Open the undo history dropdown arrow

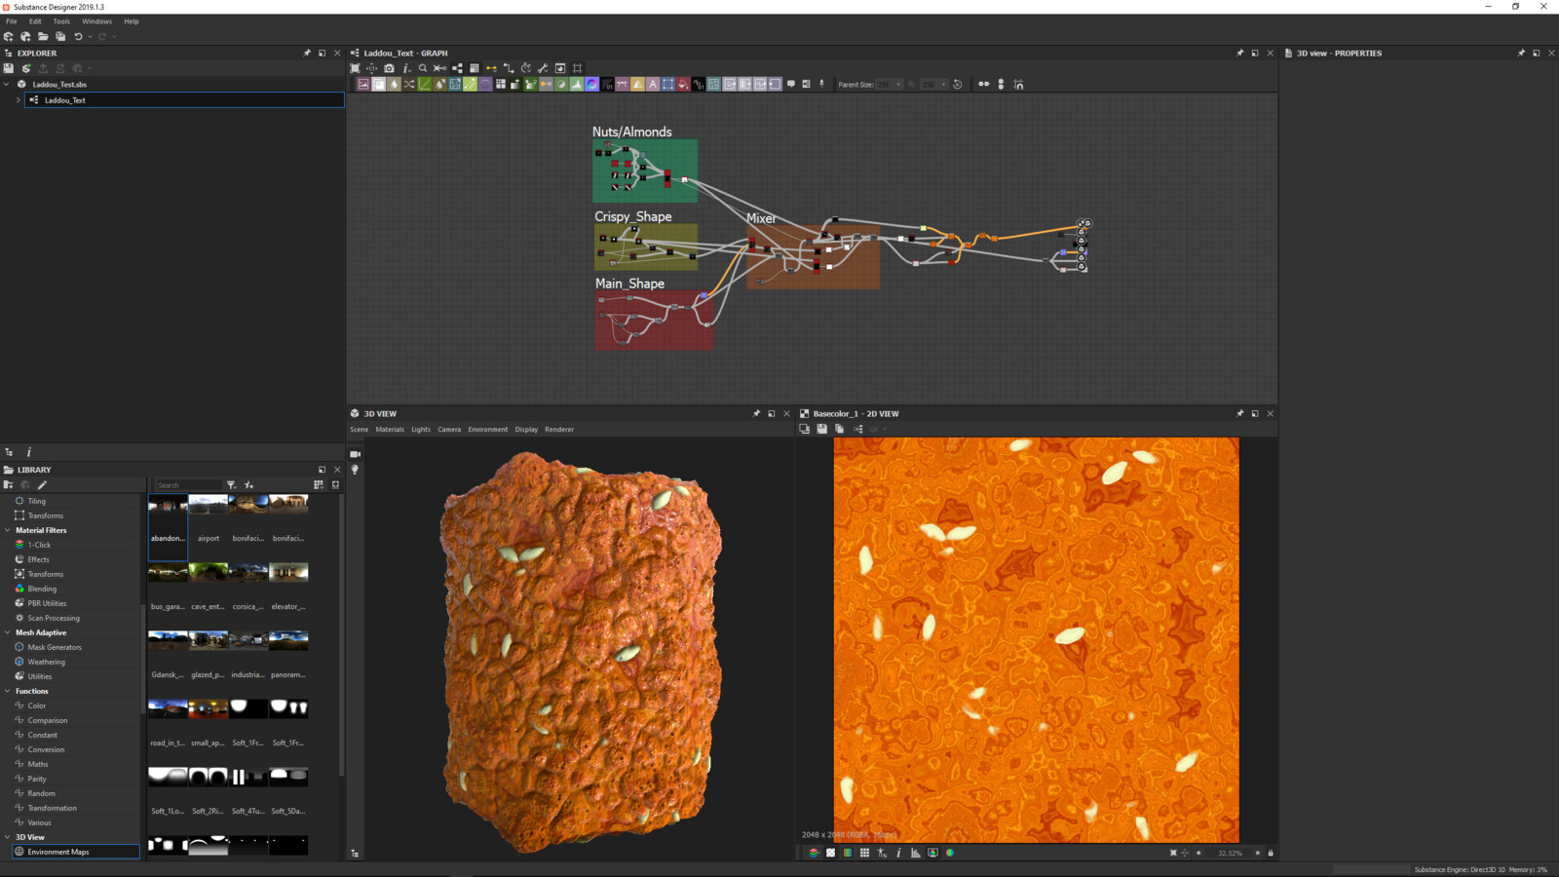(x=90, y=37)
